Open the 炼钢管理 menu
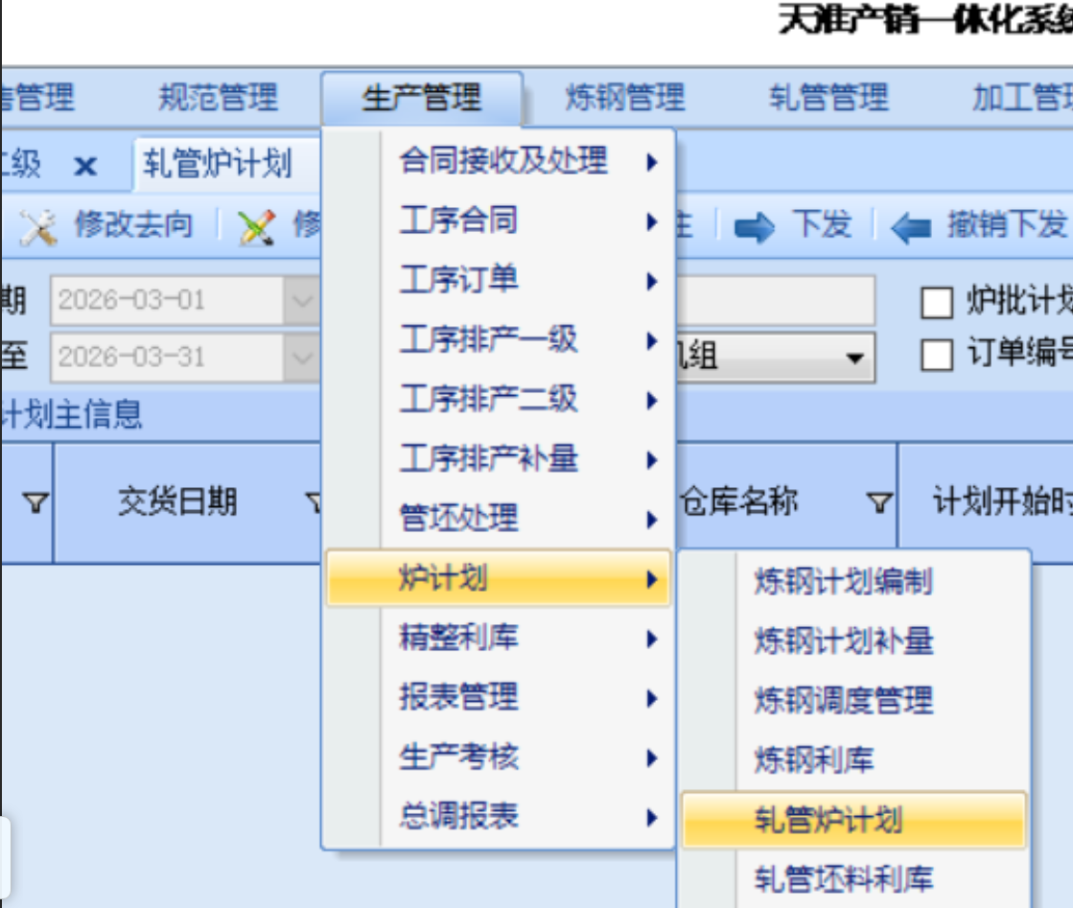This screenshot has height=908, width=1073. [x=625, y=98]
